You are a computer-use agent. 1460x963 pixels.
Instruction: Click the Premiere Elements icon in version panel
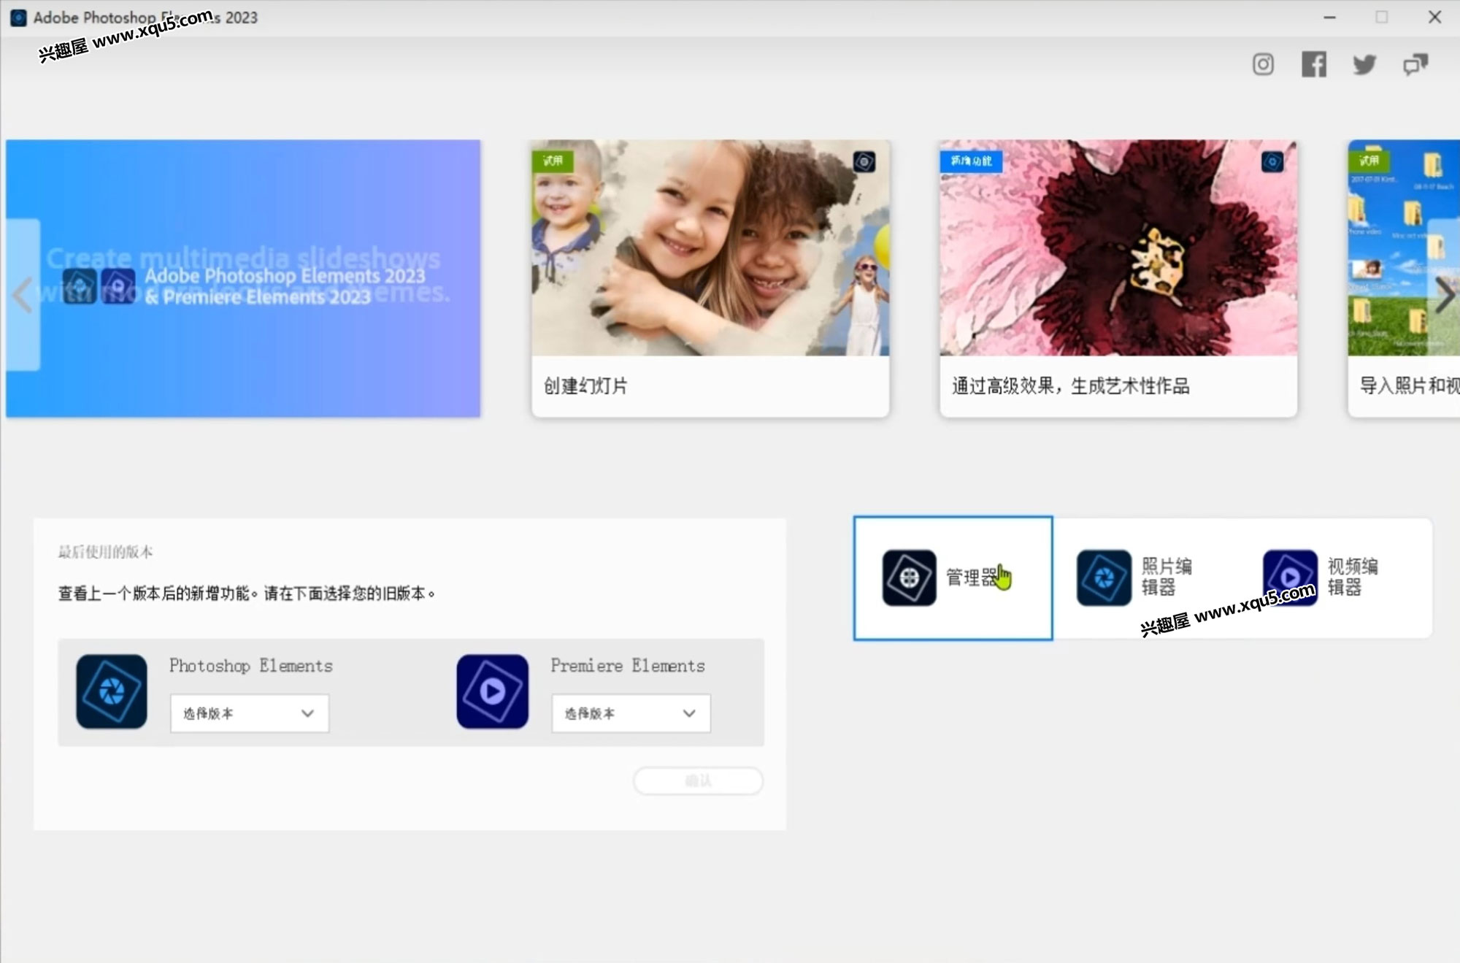point(493,691)
